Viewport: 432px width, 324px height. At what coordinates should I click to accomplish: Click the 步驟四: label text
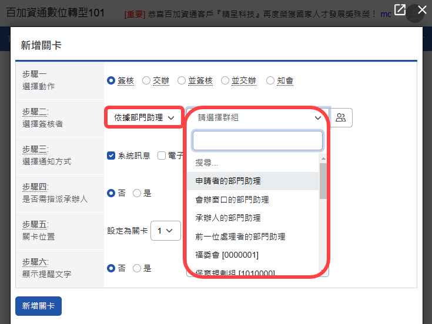35,187
